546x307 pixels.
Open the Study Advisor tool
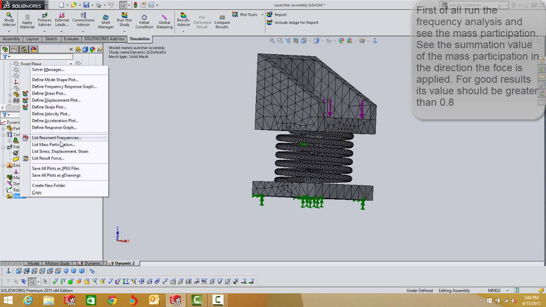pos(9,20)
